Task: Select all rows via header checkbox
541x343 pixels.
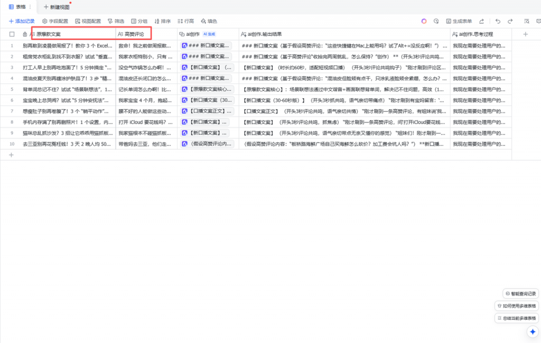Action: point(12,33)
